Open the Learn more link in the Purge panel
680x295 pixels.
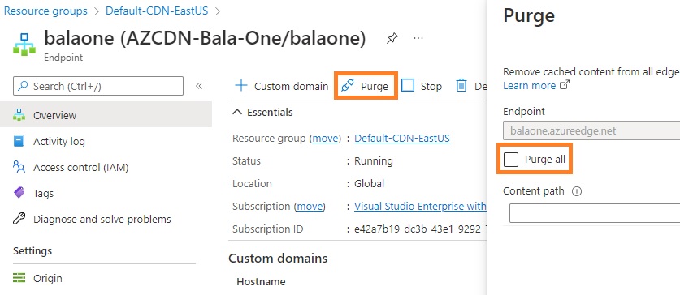[x=529, y=85]
